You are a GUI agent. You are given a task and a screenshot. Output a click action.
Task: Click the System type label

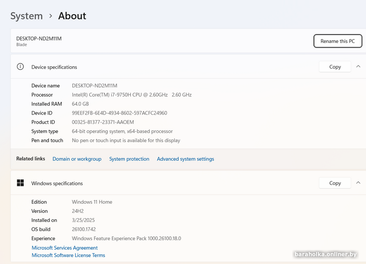(x=45, y=132)
